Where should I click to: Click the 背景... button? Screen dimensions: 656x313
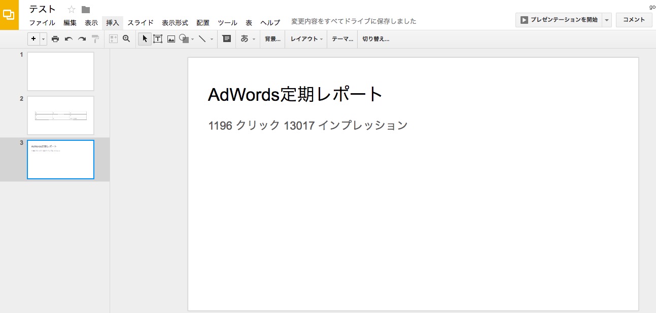(x=272, y=38)
